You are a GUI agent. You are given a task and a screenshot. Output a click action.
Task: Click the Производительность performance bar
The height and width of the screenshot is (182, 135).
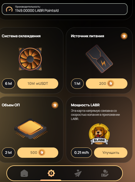click(x=65, y=9)
